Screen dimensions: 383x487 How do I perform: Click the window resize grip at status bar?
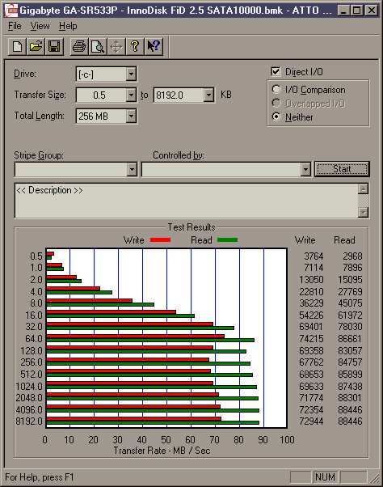point(375,479)
